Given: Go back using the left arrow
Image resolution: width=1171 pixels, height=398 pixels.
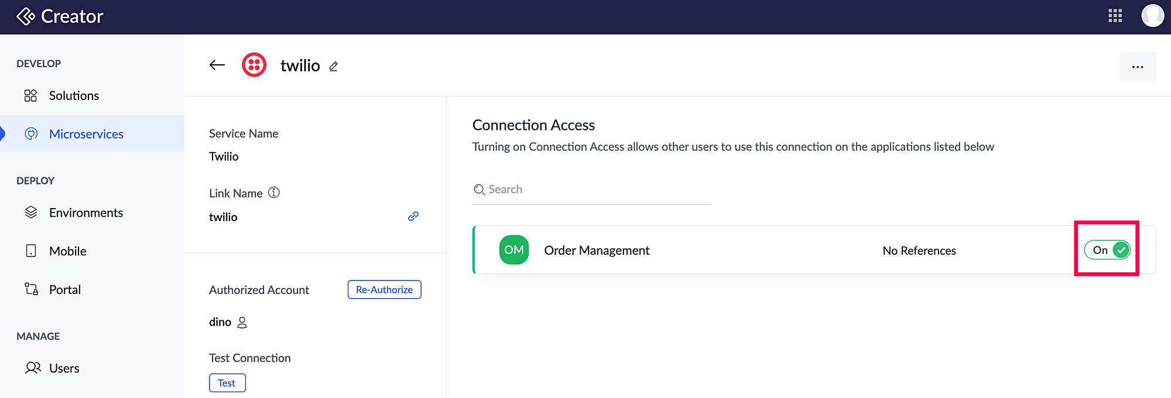Looking at the screenshot, I should coord(217,65).
